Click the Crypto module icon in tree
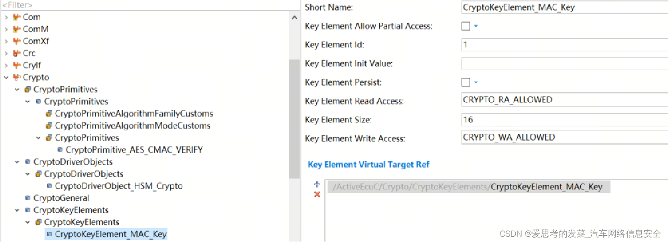This screenshot has height=242, width=668. (17, 77)
